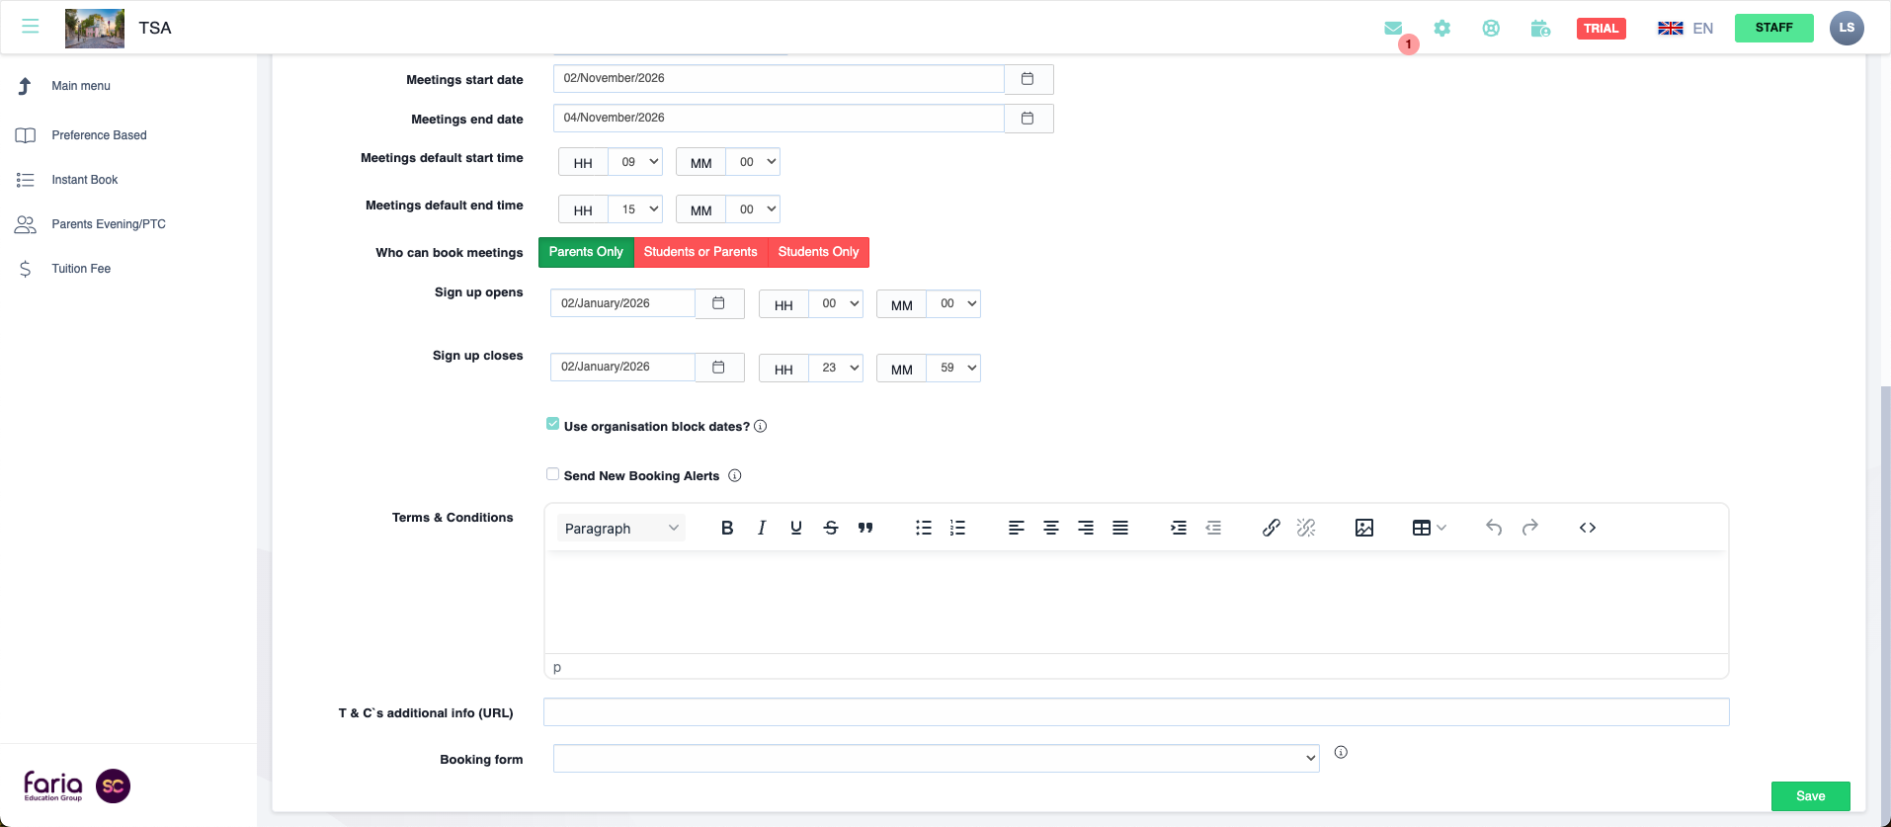Screen dimensions: 1891x827
Task: Toggle the hamburger sidebar menu
Action: point(31,27)
